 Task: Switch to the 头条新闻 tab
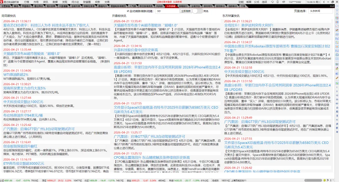pyautogui.click(x=171, y=6)
